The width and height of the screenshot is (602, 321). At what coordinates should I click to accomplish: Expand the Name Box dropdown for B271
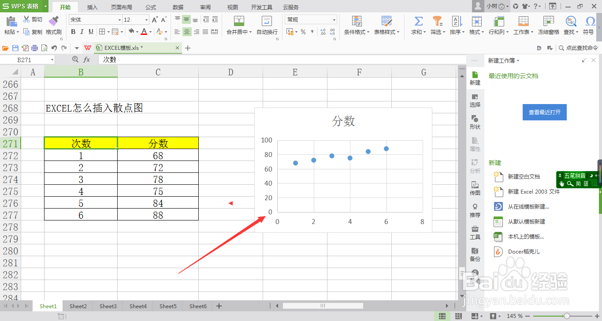coord(52,60)
